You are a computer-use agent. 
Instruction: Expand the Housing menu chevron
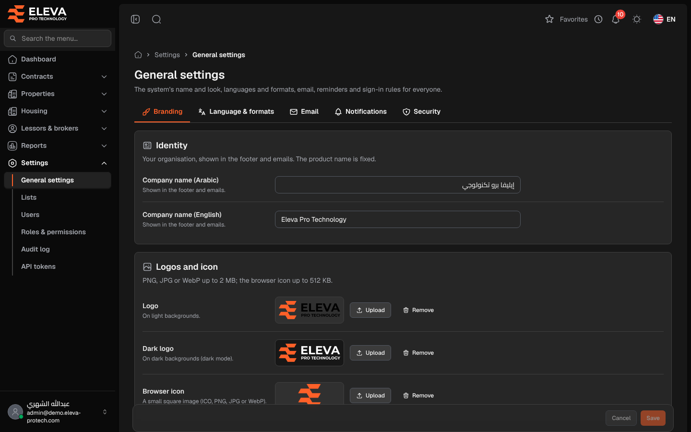(x=104, y=111)
